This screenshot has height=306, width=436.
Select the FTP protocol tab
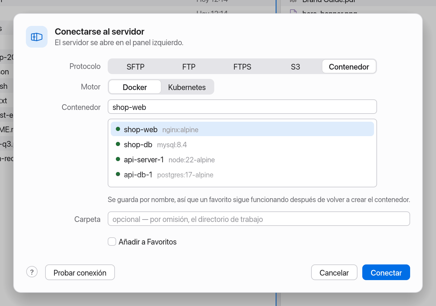(189, 67)
